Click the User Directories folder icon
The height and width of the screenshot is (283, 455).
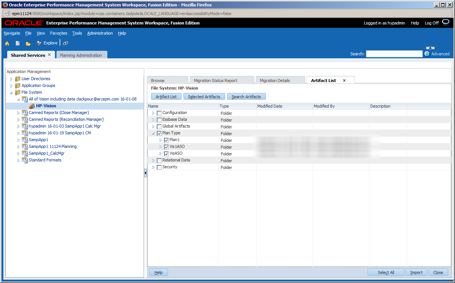18,79
